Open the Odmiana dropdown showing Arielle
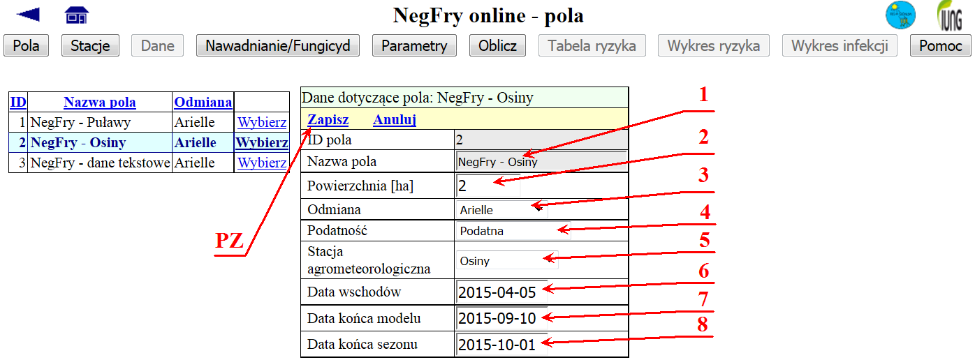The width and height of the screenshot is (975, 360). (x=501, y=210)
